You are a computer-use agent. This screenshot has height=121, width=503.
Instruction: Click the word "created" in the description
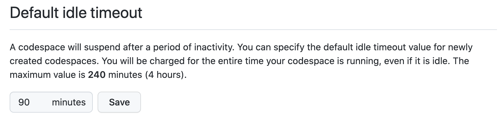pos(26,61)
